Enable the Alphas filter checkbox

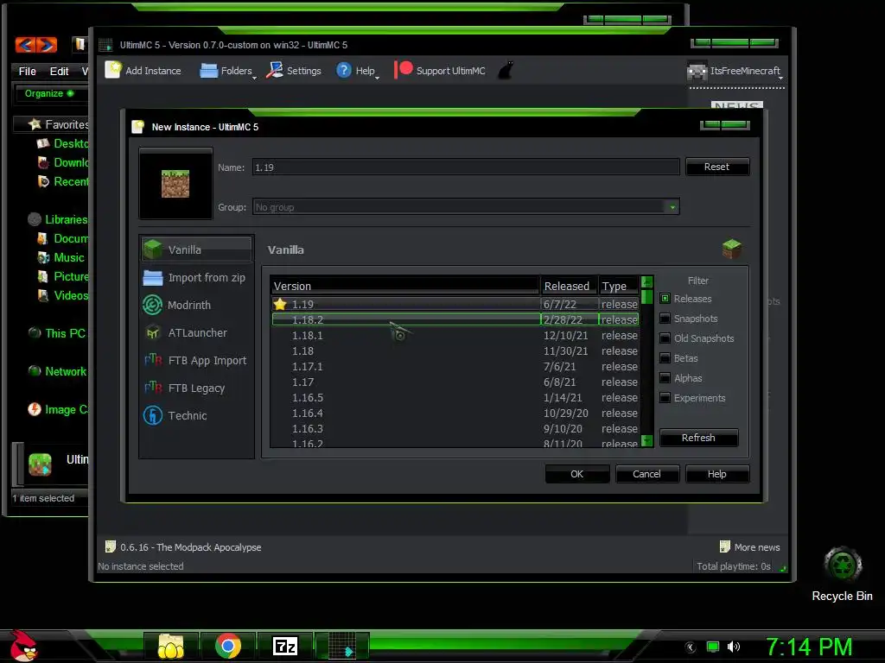pyautogui.click(x=665, y=378)
